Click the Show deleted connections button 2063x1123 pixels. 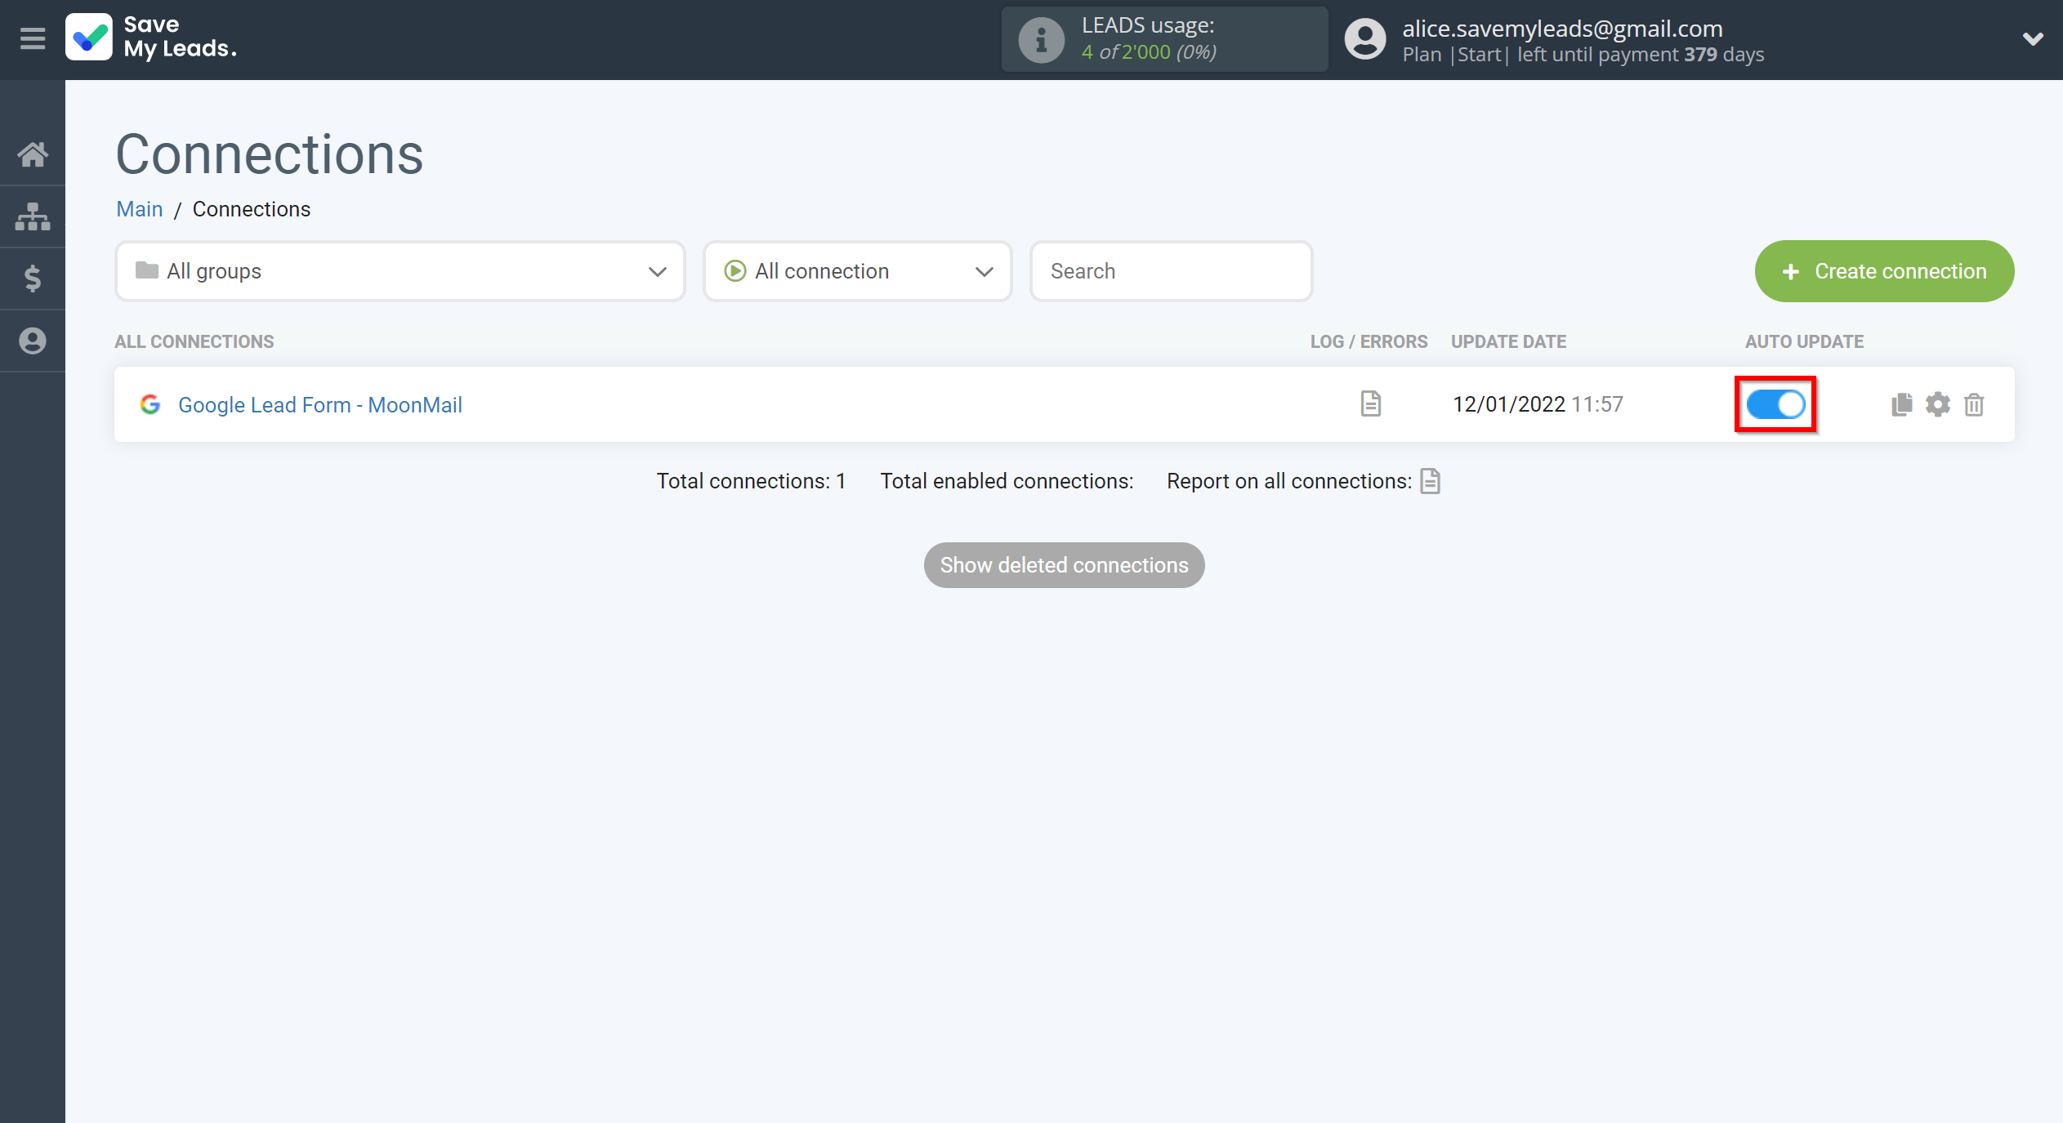coord(1065,564)
